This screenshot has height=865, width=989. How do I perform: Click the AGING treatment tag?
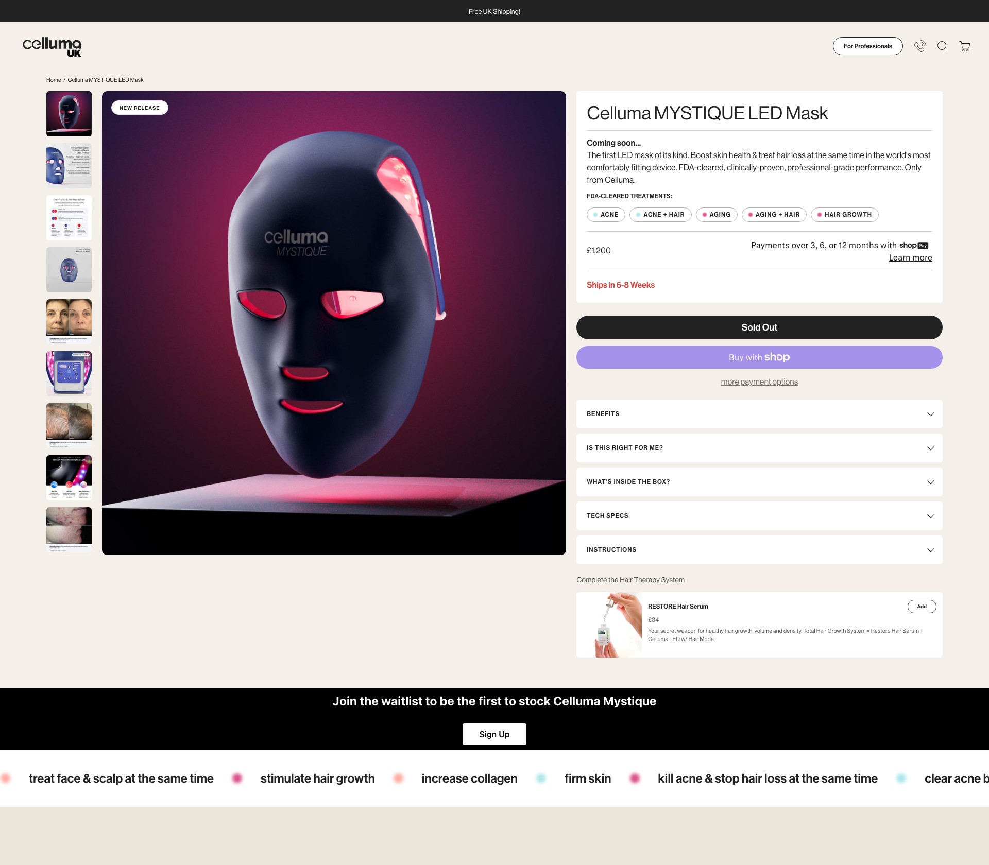[717, 215]
